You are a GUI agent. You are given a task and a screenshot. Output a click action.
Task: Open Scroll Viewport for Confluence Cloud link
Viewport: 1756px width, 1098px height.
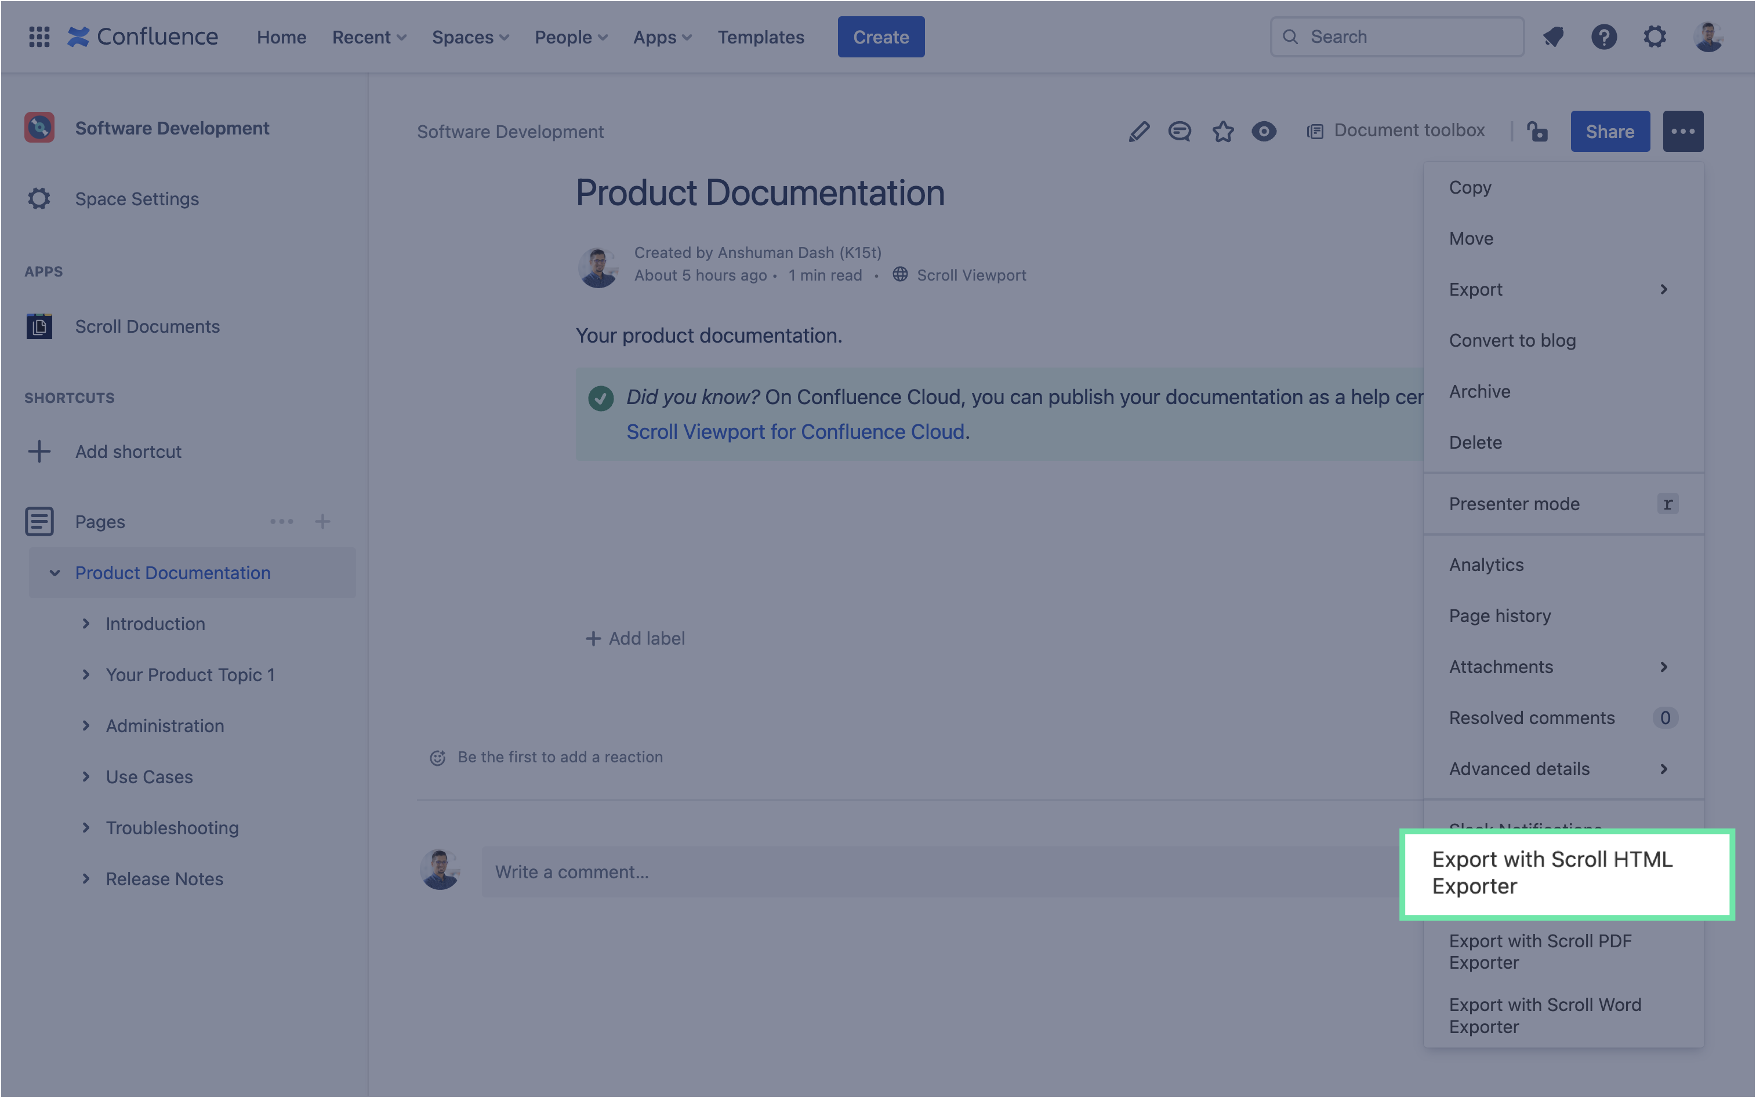[795, 431]
